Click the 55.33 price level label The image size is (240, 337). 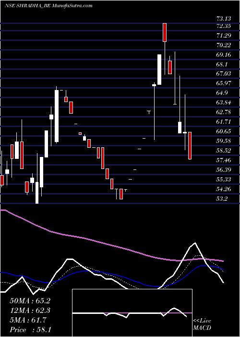pos(224,179)
